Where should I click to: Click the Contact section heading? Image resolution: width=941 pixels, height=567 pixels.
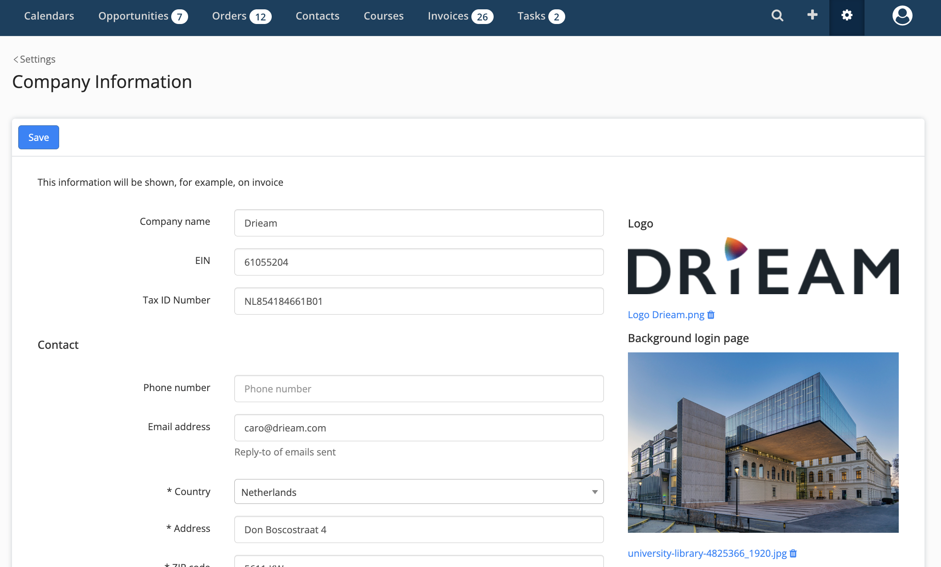coord(58,345)
